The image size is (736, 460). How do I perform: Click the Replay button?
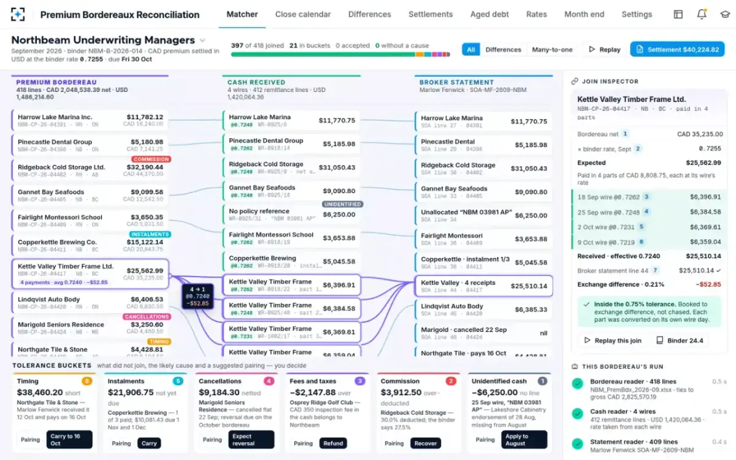pyautogui.click(x=604, y=50)
